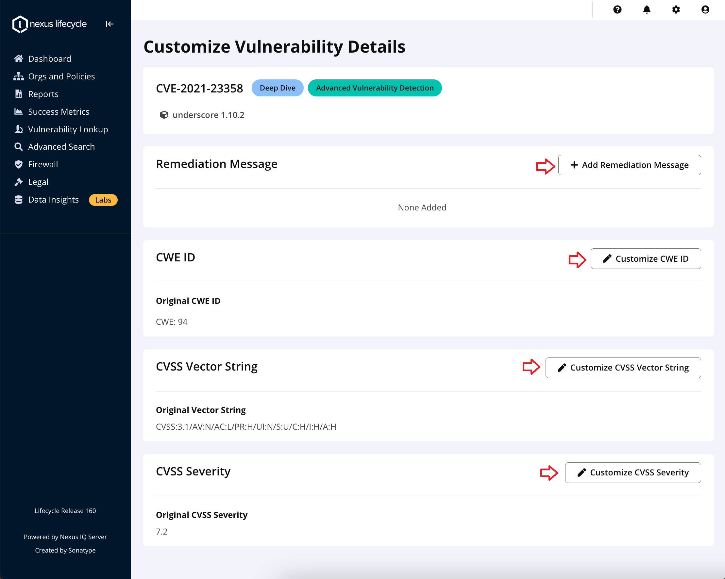Click the pencil icon on Customize CVSS Severity

(x=582, y=472)
